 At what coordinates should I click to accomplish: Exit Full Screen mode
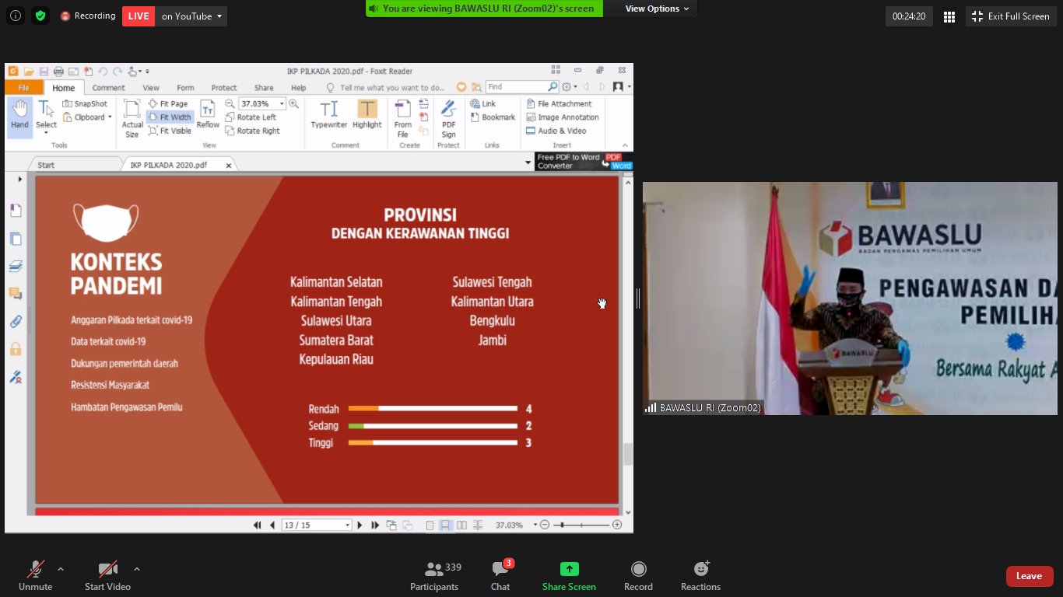pos(1012,16)
